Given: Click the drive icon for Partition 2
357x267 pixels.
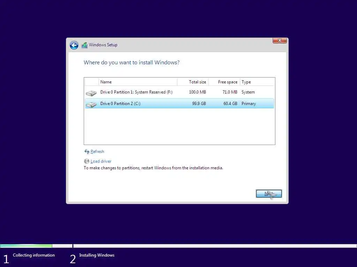Looking at the screenshot, I should point(91,104).
